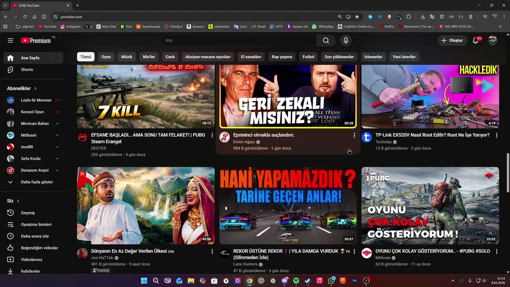
Task: Open Netflix bookmark
Action: [x=386, y=27]
